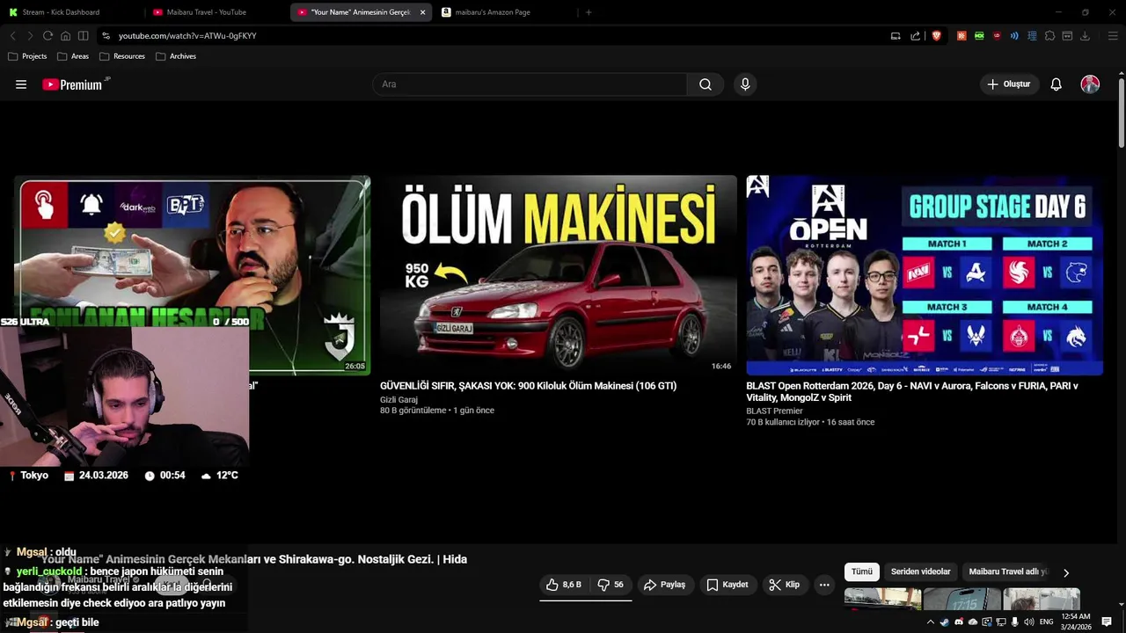Viewport: 1126px width, 633px height.
Task: Click the Oluştur create button
Action: click(x=1009, y=84)
